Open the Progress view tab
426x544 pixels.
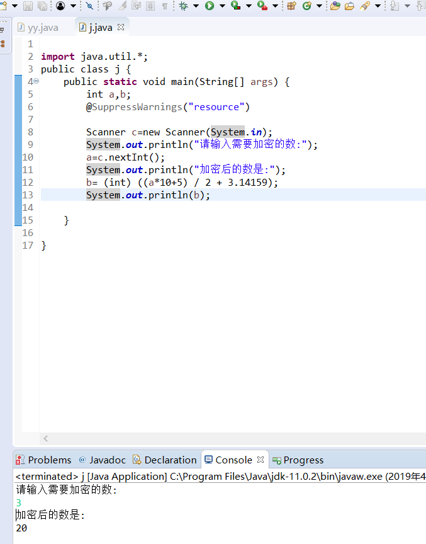click(x=298, y=460)
